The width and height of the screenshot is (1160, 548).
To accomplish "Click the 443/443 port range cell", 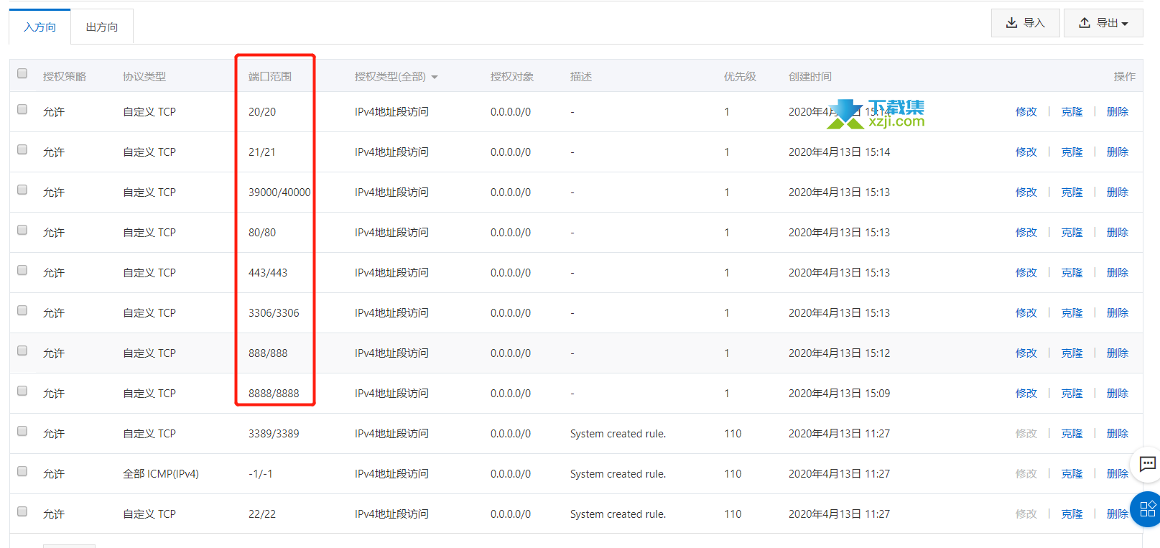I will pos(268,273).
